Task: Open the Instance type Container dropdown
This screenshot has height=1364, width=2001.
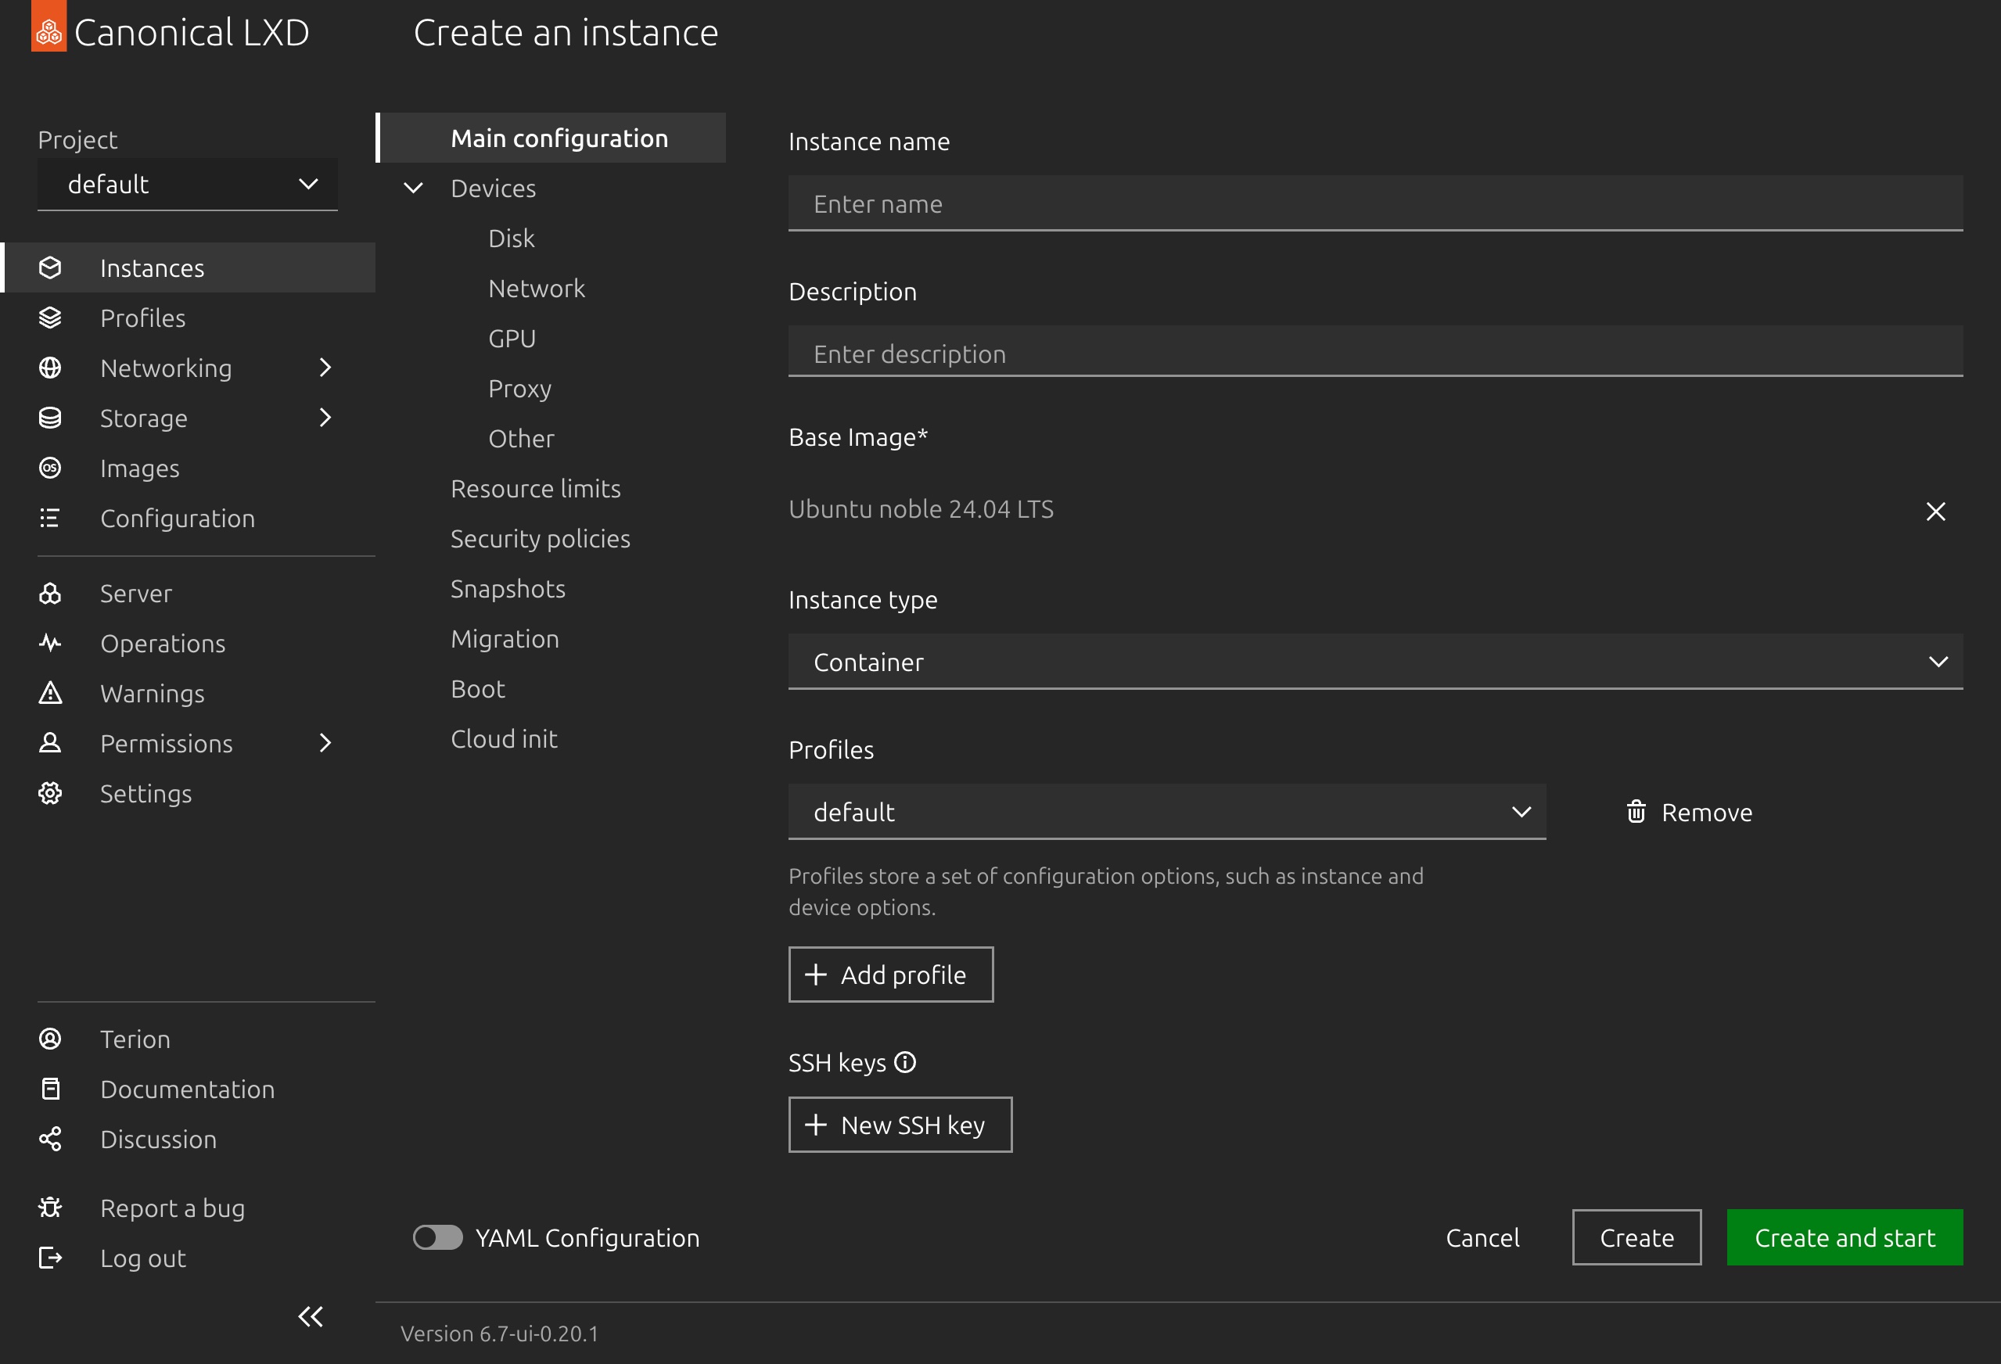Action: [1375, 662]
